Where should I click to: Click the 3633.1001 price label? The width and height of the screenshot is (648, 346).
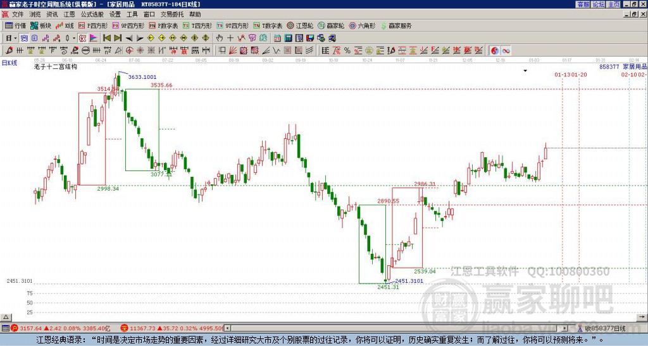point(142,77)
